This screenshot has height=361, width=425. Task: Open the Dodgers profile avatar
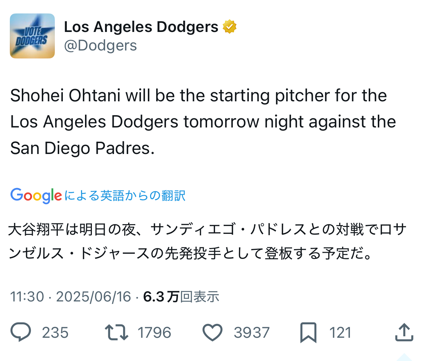[32, 36]
